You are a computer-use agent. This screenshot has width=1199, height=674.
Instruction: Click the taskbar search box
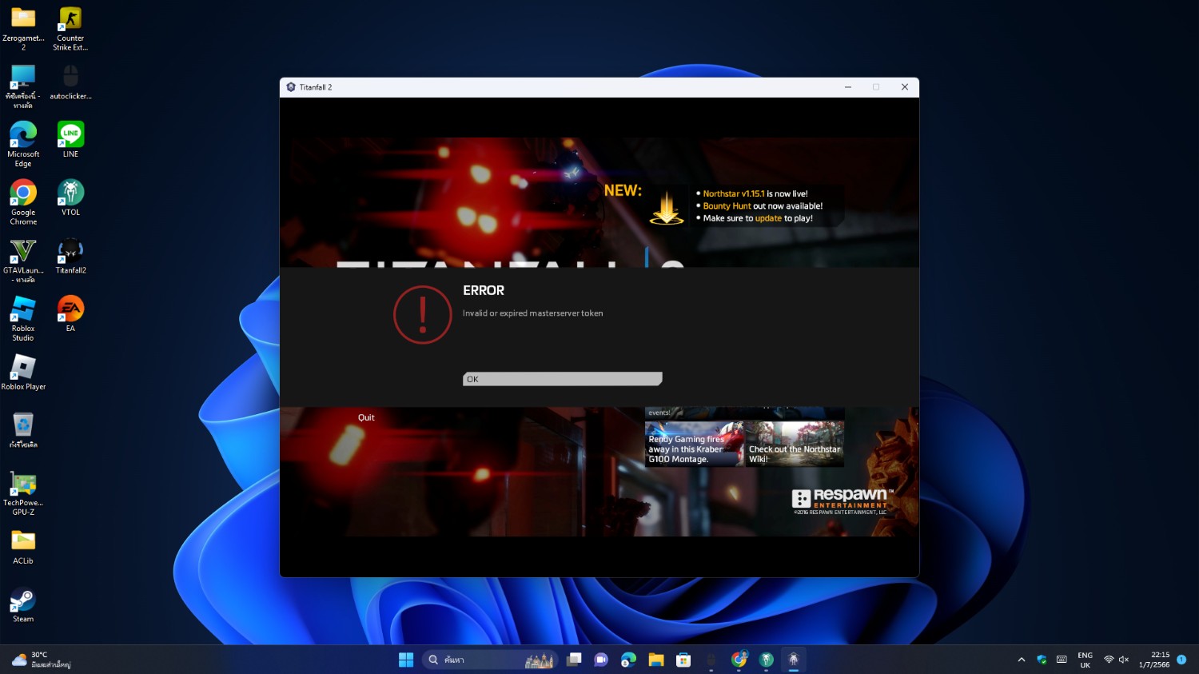pos(490,660)
